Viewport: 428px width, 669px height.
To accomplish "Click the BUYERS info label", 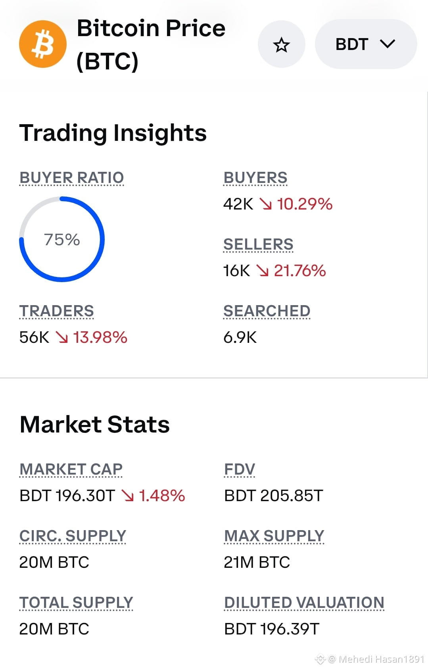I will tap(255, 178).
